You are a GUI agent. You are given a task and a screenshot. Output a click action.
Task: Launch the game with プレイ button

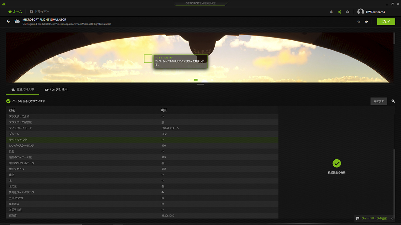386,22
